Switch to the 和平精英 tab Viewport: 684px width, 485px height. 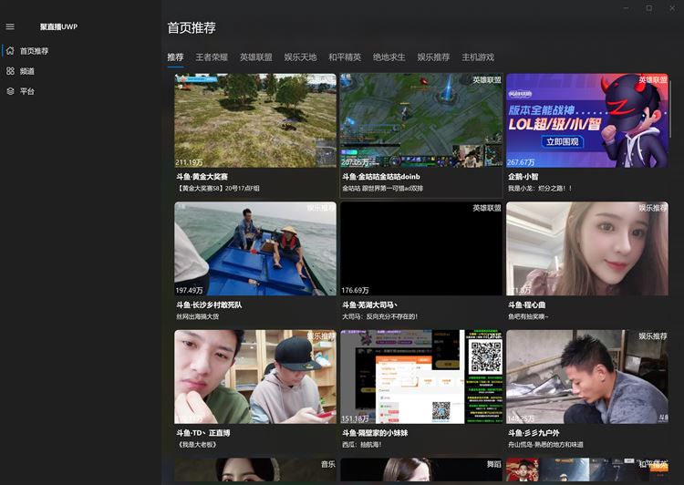click(345, 57)
